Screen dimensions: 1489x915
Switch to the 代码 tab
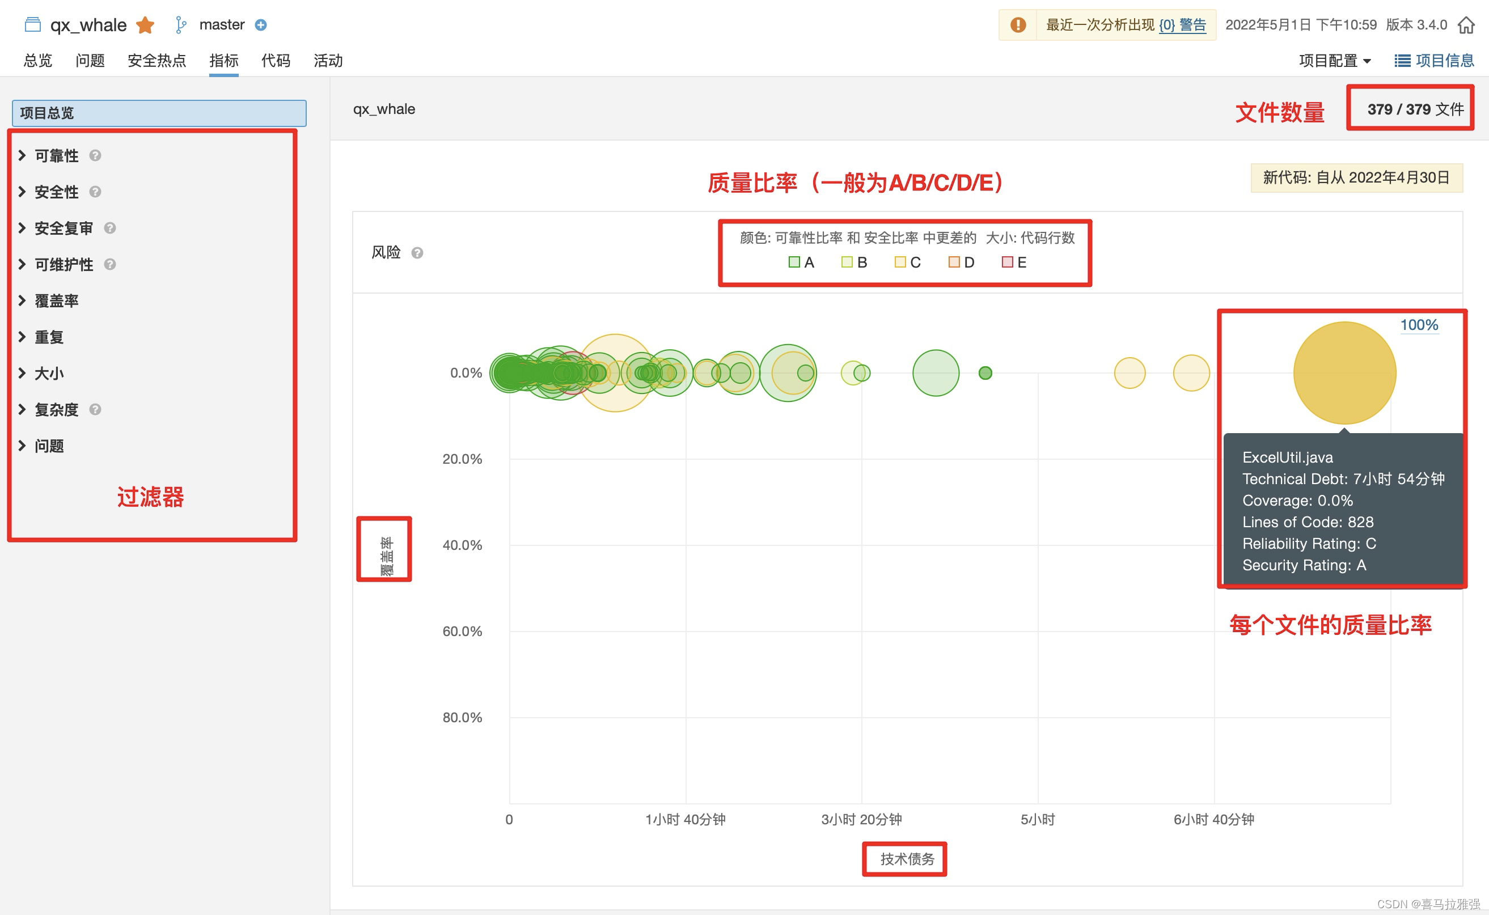(x=276, y=61)
